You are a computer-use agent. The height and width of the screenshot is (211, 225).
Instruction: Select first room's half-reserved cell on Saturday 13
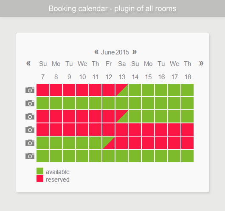tap(121, 90)
